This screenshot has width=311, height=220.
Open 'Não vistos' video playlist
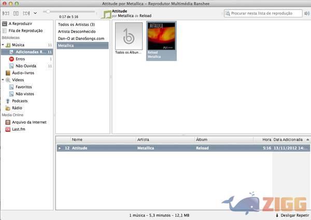point(25,94)
